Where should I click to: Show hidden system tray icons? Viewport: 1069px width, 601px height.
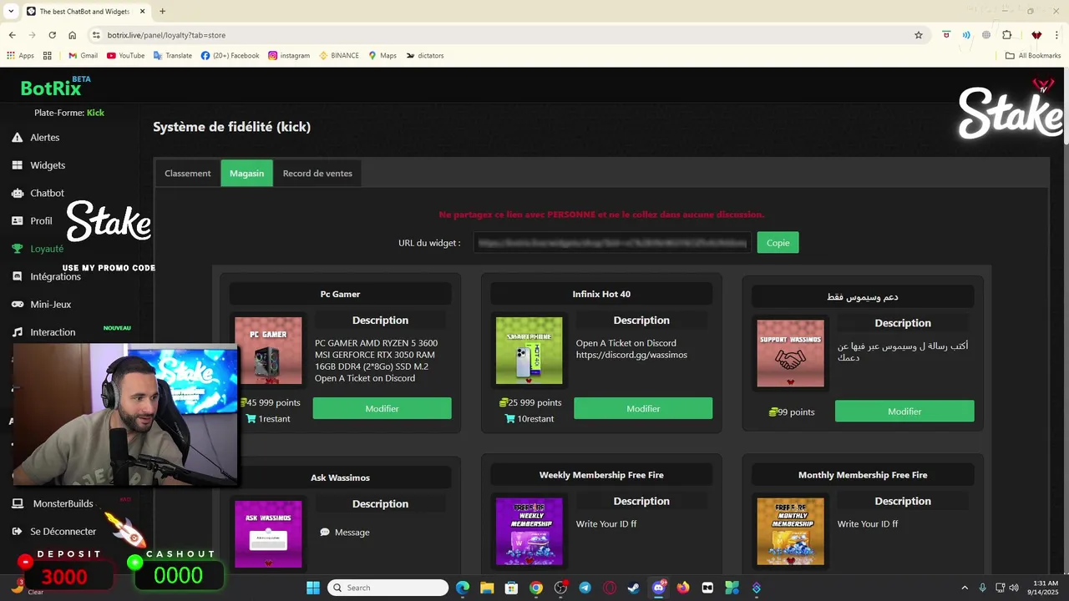point(965,588)
